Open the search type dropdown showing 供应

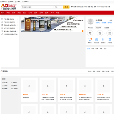coord(58,7)
